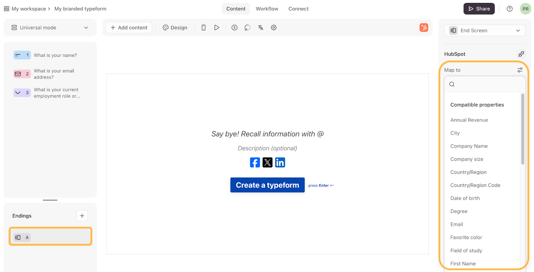
Task: Select ending A in Endings list
Action: (50, 236)
